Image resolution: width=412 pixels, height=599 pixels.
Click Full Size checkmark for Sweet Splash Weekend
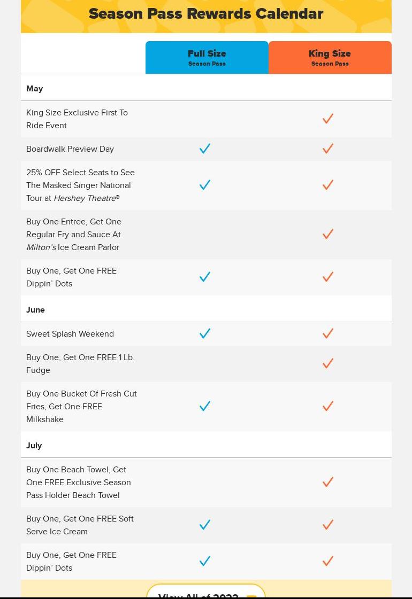point(205,333)
